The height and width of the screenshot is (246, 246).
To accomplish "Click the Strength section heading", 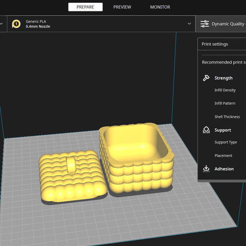I will tap(224, 78).
